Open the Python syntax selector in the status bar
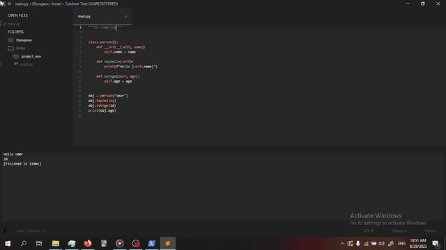The width and height of the screenshot is (446, 250). pyautogui.click(x=430, y=231)
